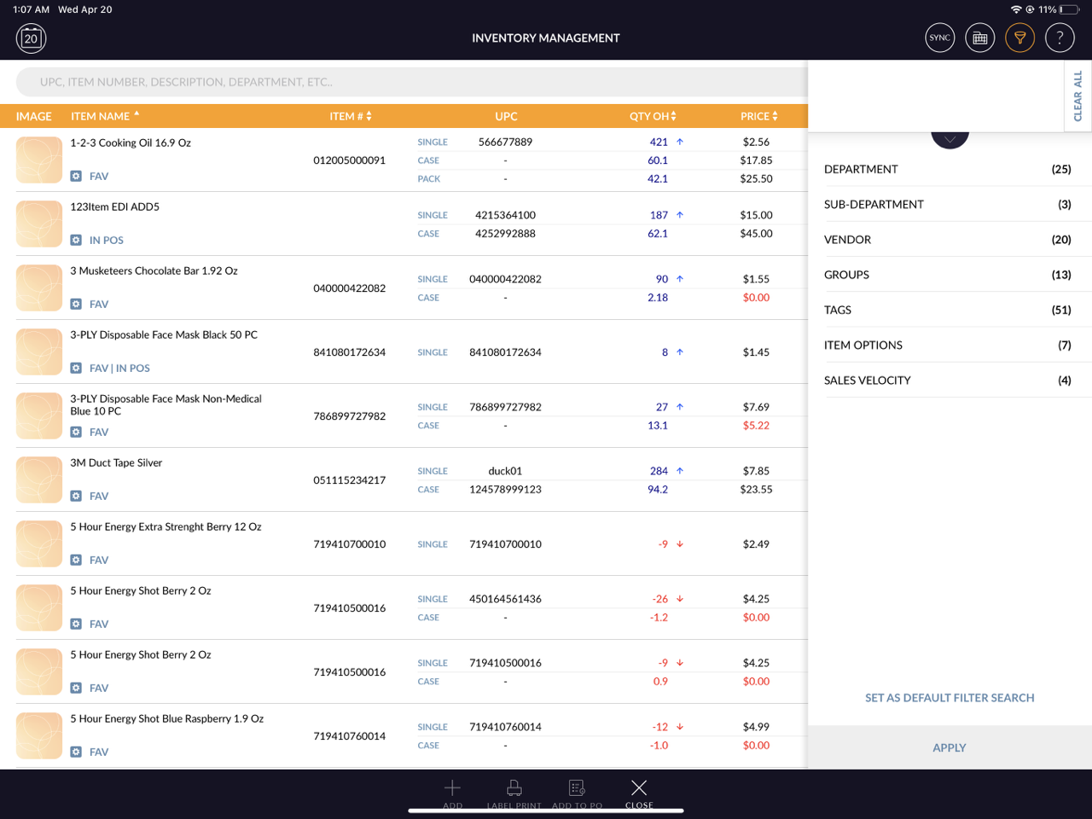The height and width of the screenshot is (819, 1092).
Task: Click the ADD TO PO icon
Action: (x=577, y=788)
